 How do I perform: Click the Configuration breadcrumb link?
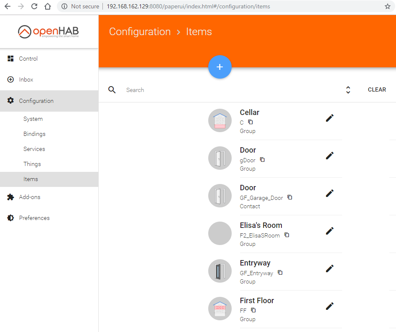(140, 31)
